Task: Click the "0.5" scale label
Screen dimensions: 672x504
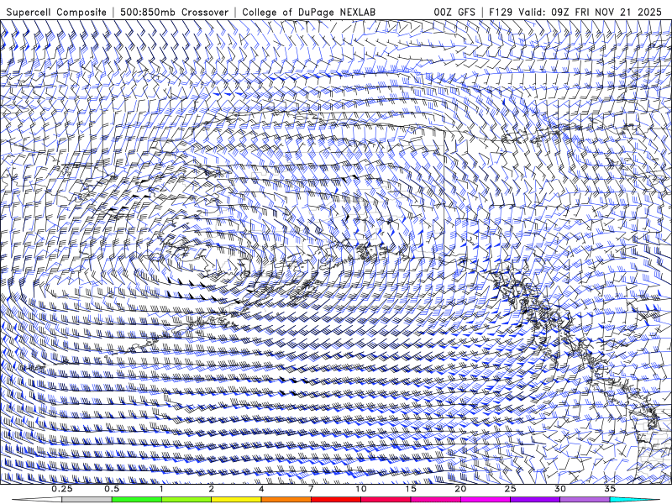Action: (112, 489)
